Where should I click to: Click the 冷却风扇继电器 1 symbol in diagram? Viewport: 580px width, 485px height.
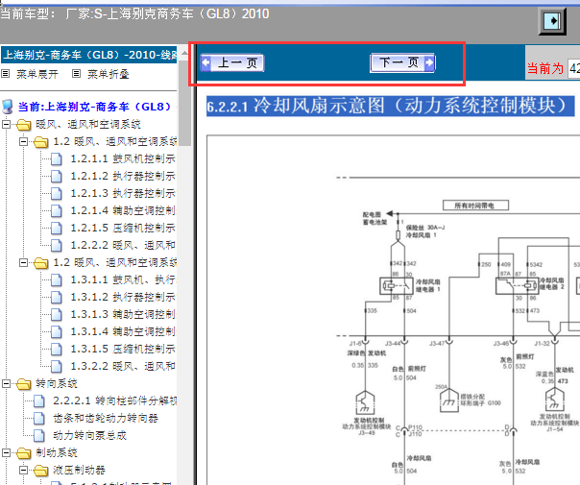point(397,286)
